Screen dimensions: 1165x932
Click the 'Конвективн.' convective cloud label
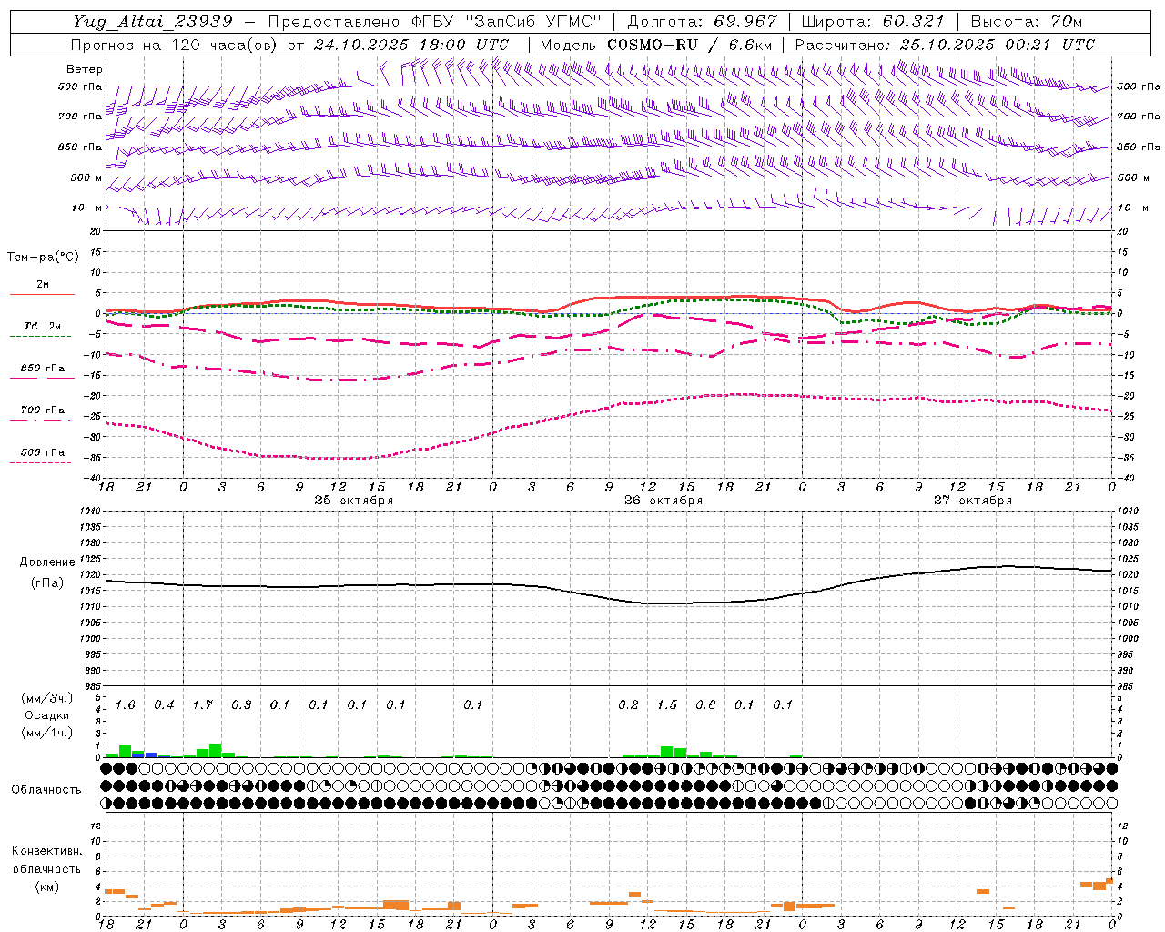pyautogui.click(x=47, y=851)
